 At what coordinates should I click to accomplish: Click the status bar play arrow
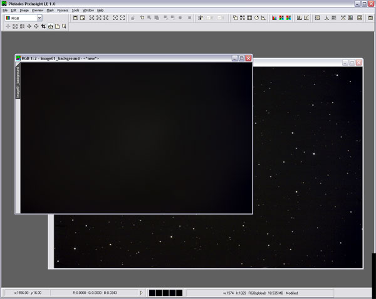tap(141, 293)
